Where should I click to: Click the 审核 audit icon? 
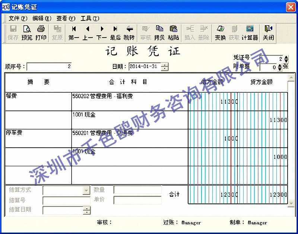[146, 33]
